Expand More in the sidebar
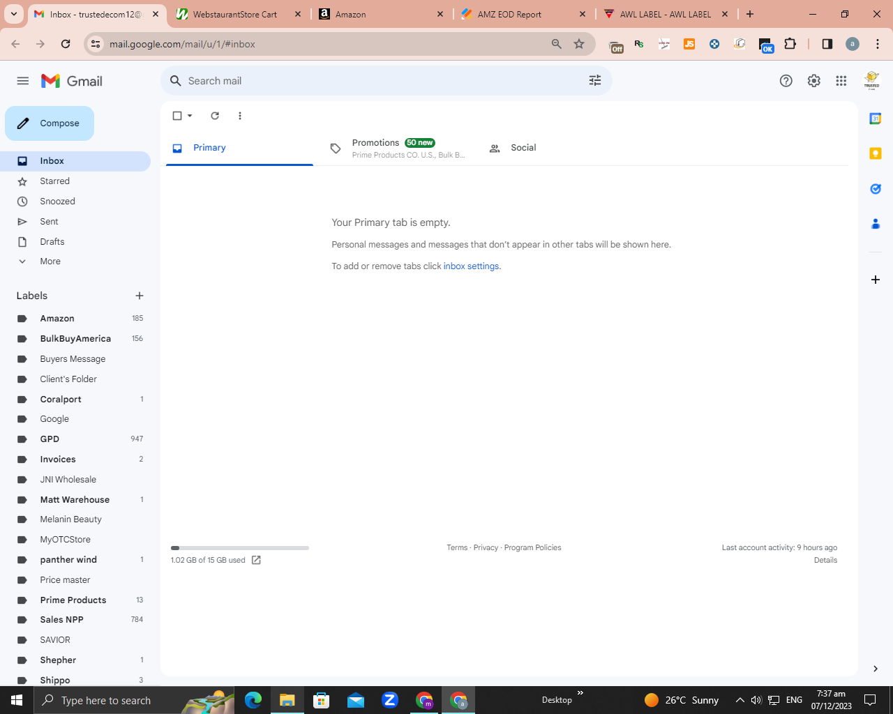Viewport: 893px width, 714px height. pyautogui.click(x=75, y=261)
